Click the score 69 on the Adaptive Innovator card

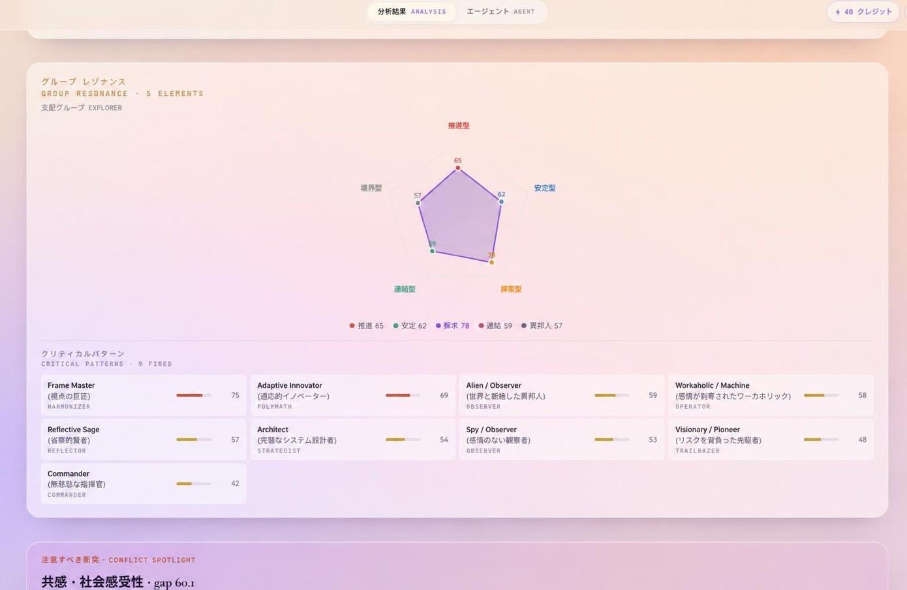pyautogui.click(x=444, y=396)
